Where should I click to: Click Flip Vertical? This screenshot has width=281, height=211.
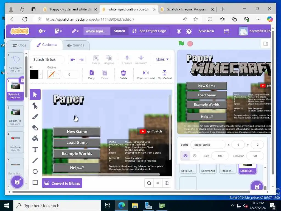click(x=165, y=75)
